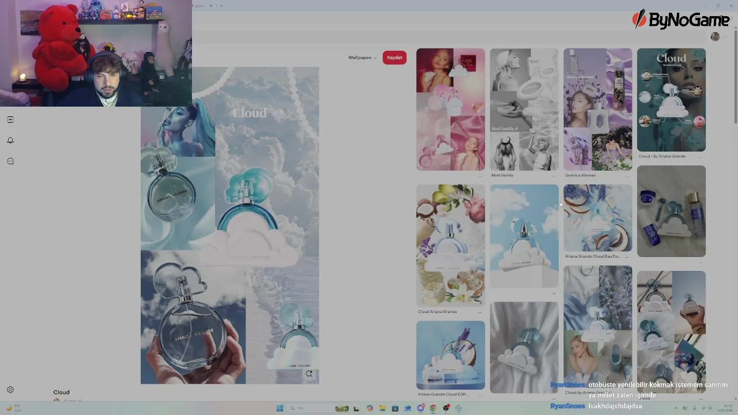Open the weather widget on the taskbar
Image resolution: width=738 pixels, height=415 pixels.
(x=14, y=408)
